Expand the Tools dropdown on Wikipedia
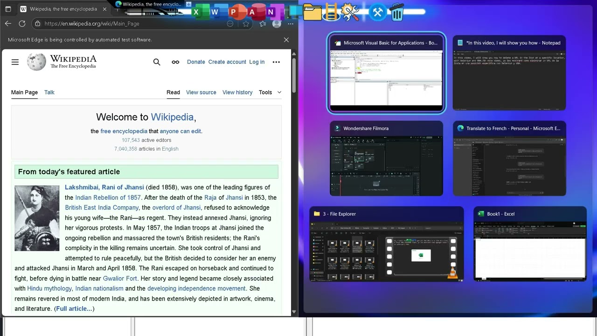Viewport: 597px width, 336px height. click(270, 92)
